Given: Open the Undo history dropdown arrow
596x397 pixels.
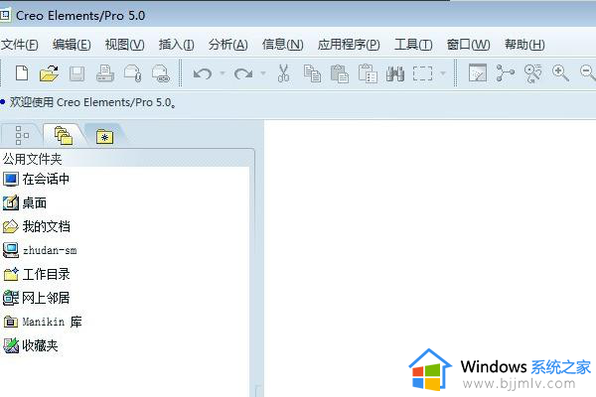Looking at the screenshot, I should pyautogui.click(x=223, y=72).
